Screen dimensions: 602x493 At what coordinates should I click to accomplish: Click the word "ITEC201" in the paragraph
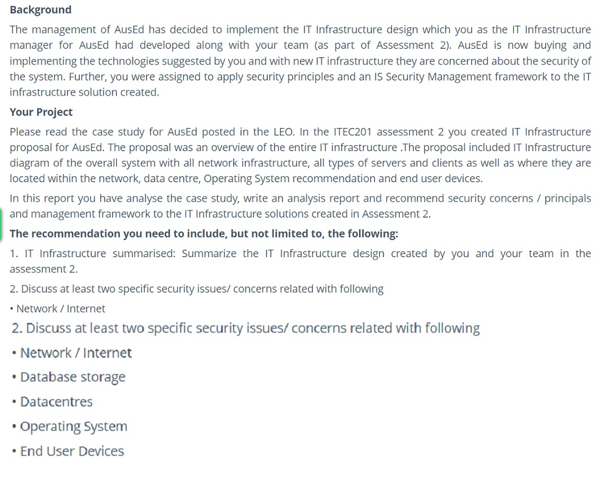[x=354, y=132]
